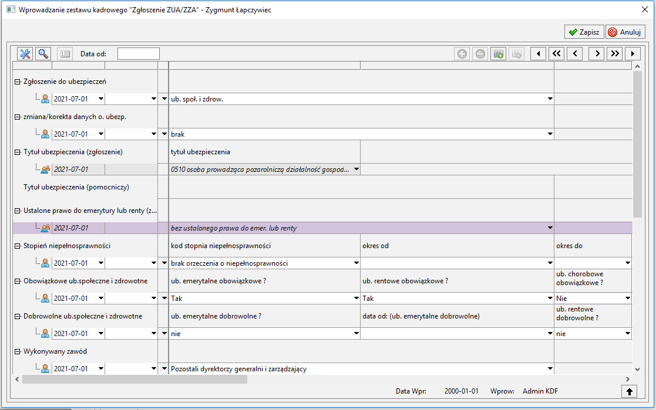Click the Data od input field
Image resolution: width=656 pixels, height=410 pixels.
[139, 54]
